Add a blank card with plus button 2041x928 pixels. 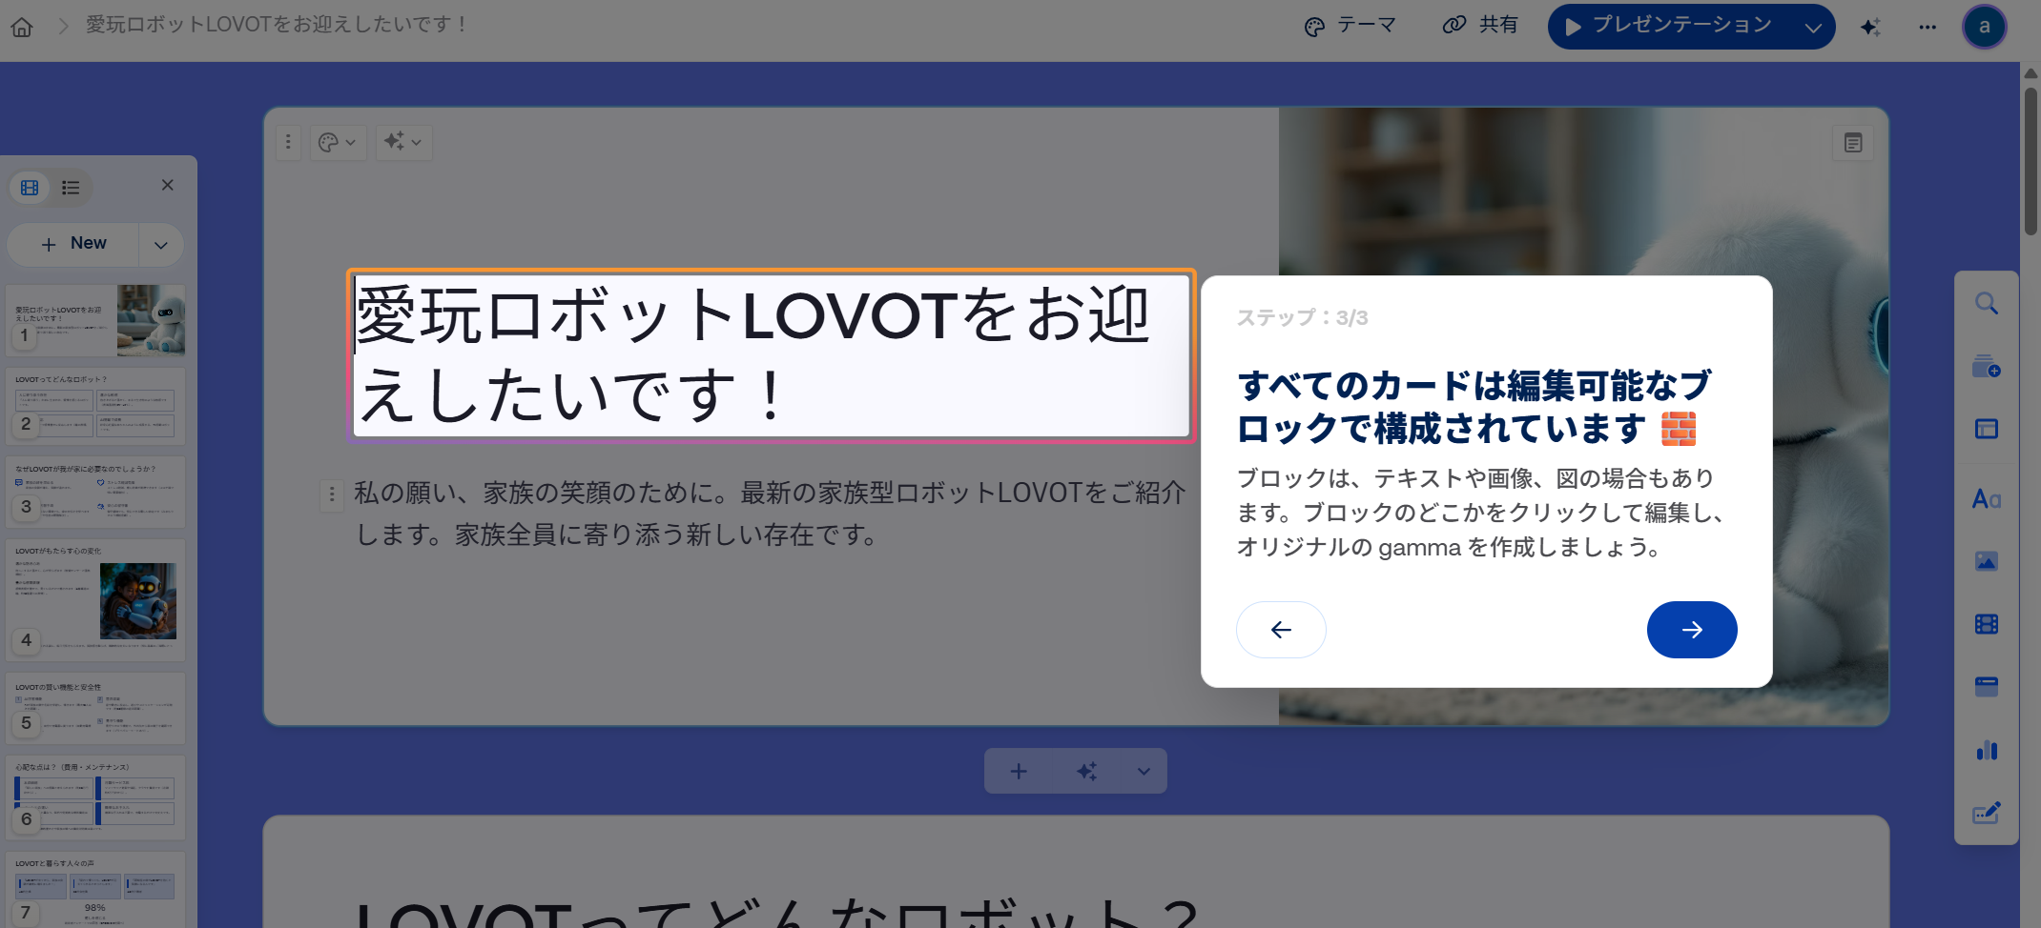click(x=1019, y=771)
